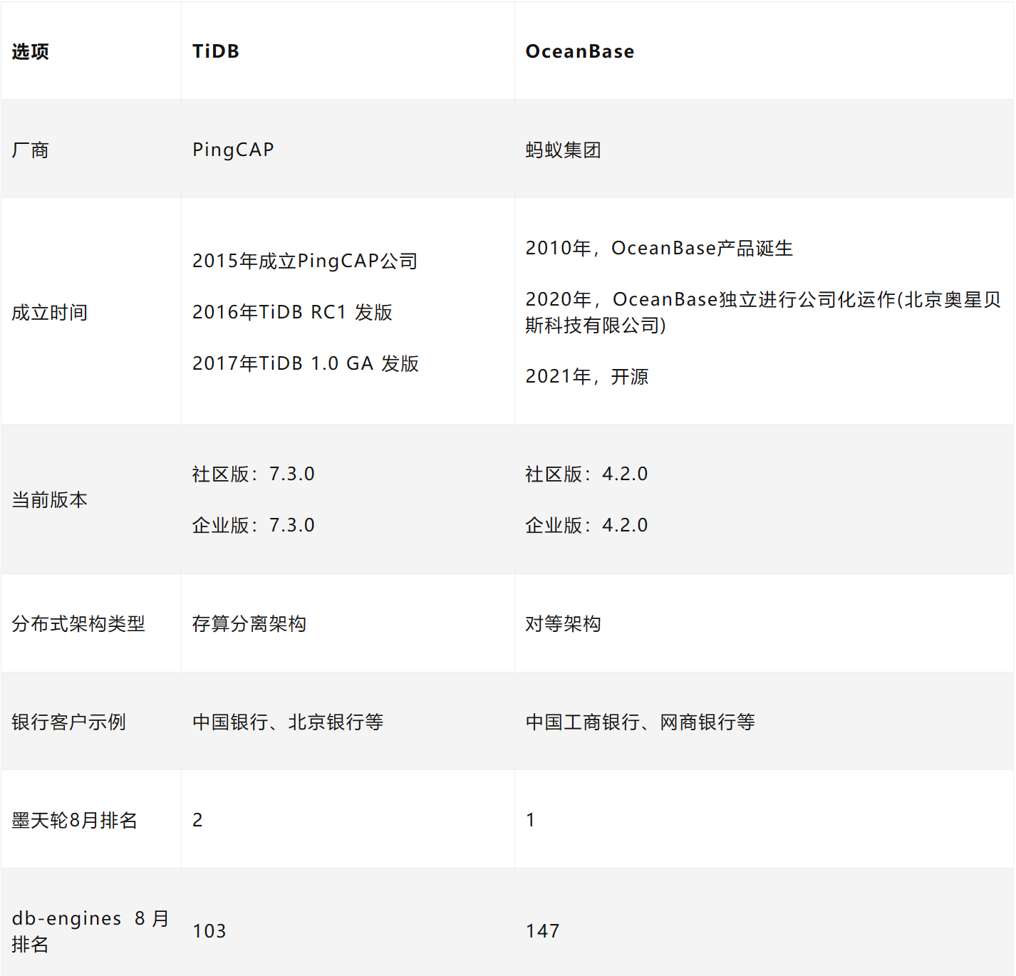Click the 墨天轮8月排名 row label
The width and height of the screenshot is (1016, 976).
[75, 821]
